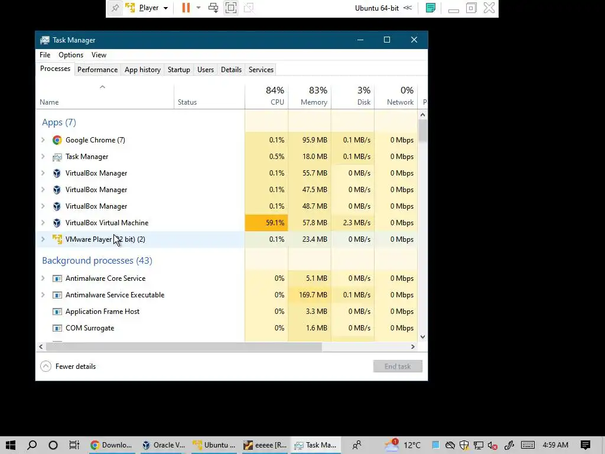Click the muted volume tray icon
This screenshot has height=454, width=605.
pyautogui.click(x=492, y=445)
